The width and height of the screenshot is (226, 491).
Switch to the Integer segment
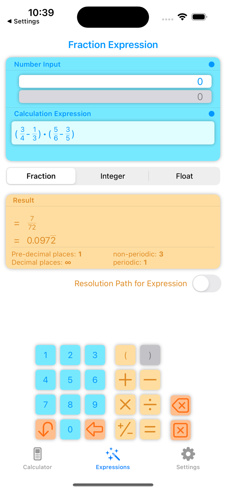[113, 176]
